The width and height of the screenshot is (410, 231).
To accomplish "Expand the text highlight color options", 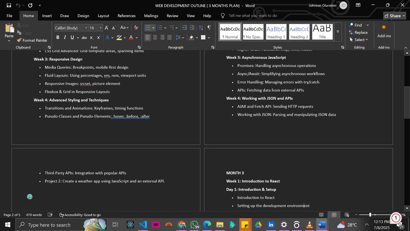I will pyautogui.click(x=125, y=38).
